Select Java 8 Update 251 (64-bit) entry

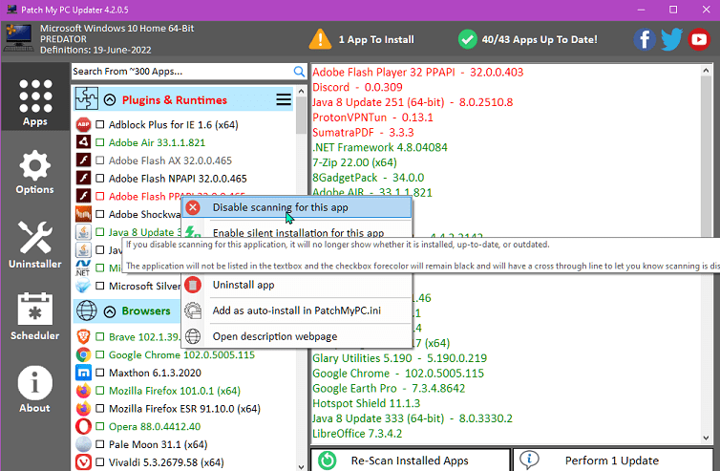[413, 102]
